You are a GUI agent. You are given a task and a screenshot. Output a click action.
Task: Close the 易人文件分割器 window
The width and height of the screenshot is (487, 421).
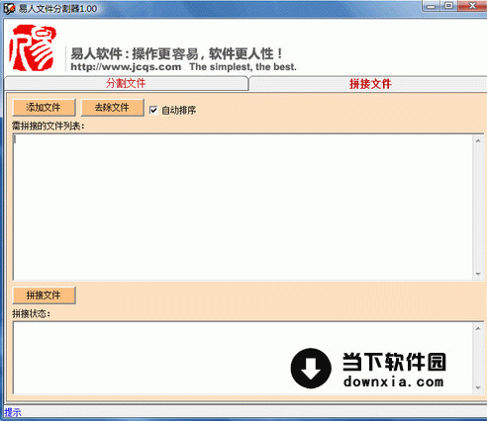[x=472, y=6]
